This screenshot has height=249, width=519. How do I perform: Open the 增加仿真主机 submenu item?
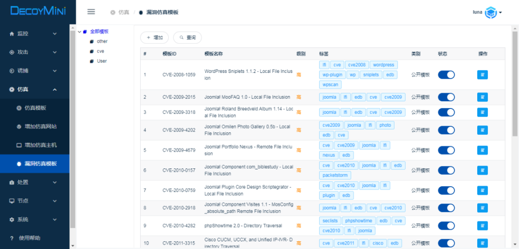35,145
